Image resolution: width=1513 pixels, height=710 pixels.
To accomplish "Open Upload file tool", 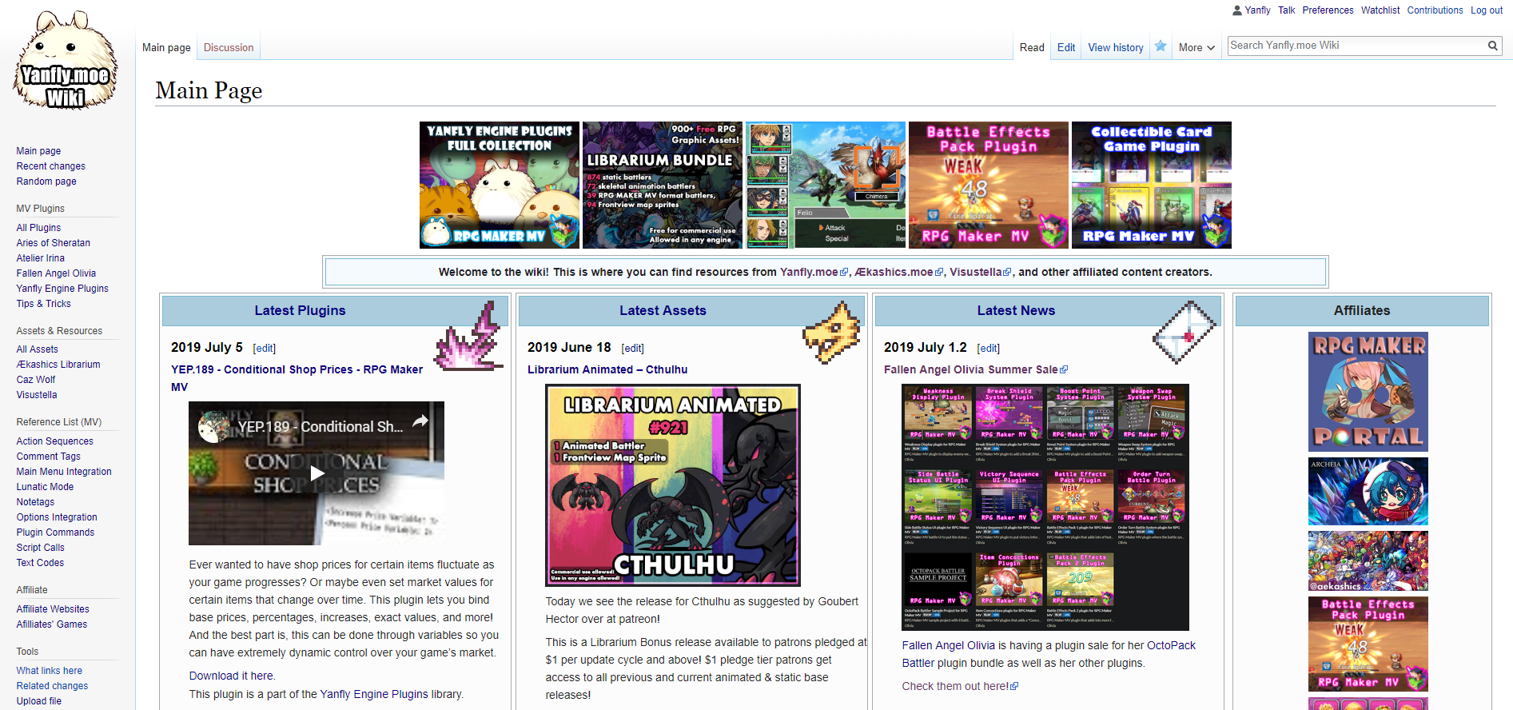I will pos(39,701).
